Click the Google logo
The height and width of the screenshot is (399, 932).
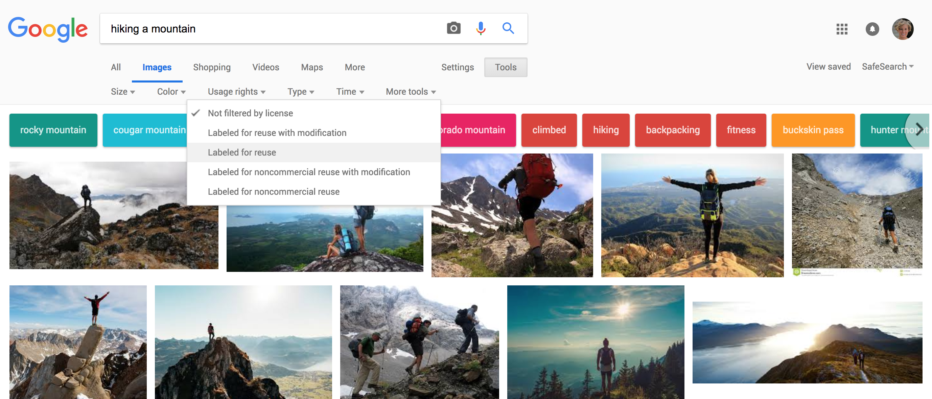[48, 29]
